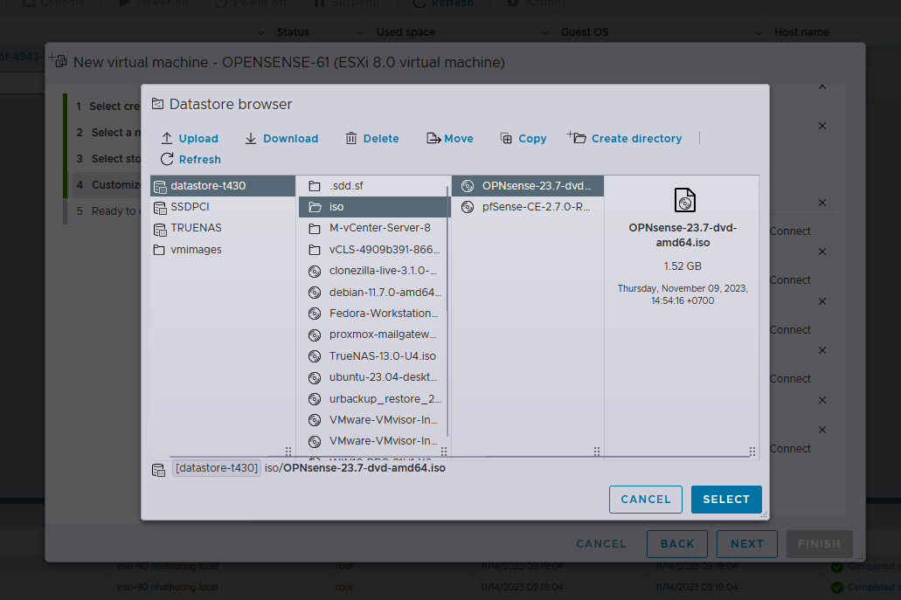
Task: Open the vmimages folder
Action: [x=196, y=249]
